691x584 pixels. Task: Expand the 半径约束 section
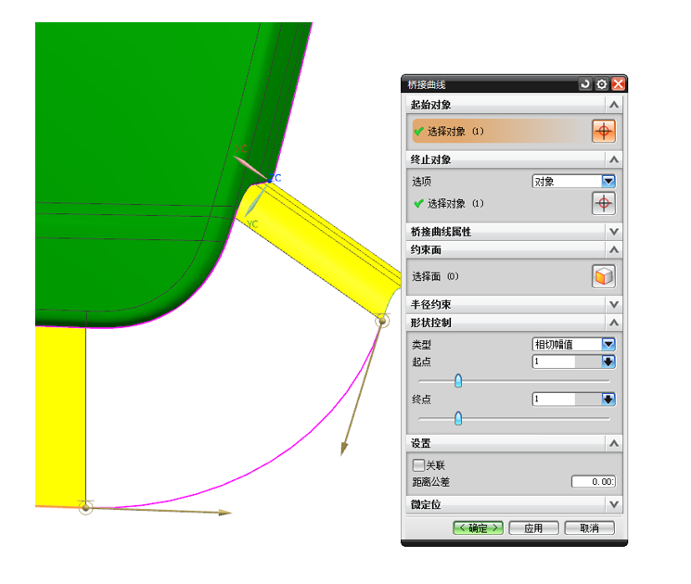pyautogui.click(x=614, y=304)
